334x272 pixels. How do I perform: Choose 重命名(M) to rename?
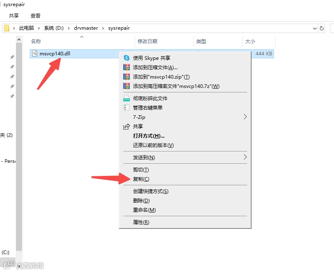[185, 210]
